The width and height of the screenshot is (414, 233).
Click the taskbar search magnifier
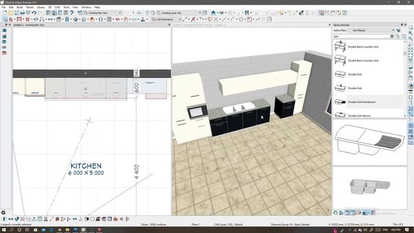[12, 230]
